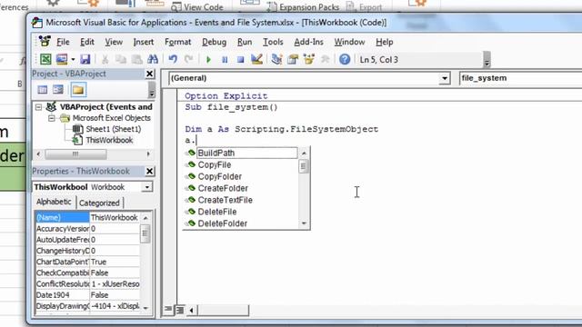The height and width of the screenshot is (327, 582).
Task: Choose CreateTextFile from the autocomplete list
Action: [225, 200]
